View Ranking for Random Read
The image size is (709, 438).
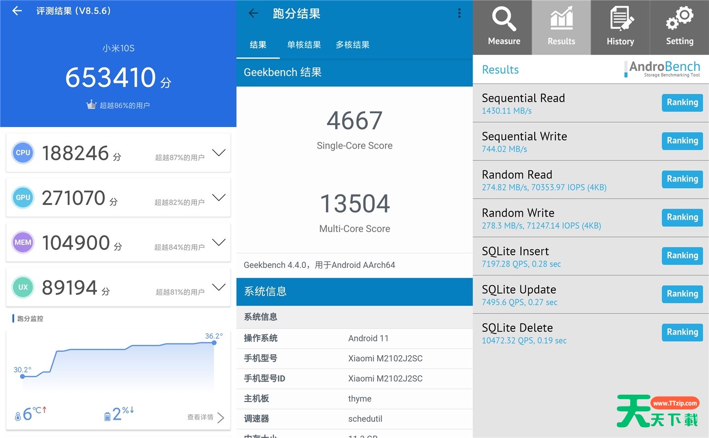(x=682, y=179)
